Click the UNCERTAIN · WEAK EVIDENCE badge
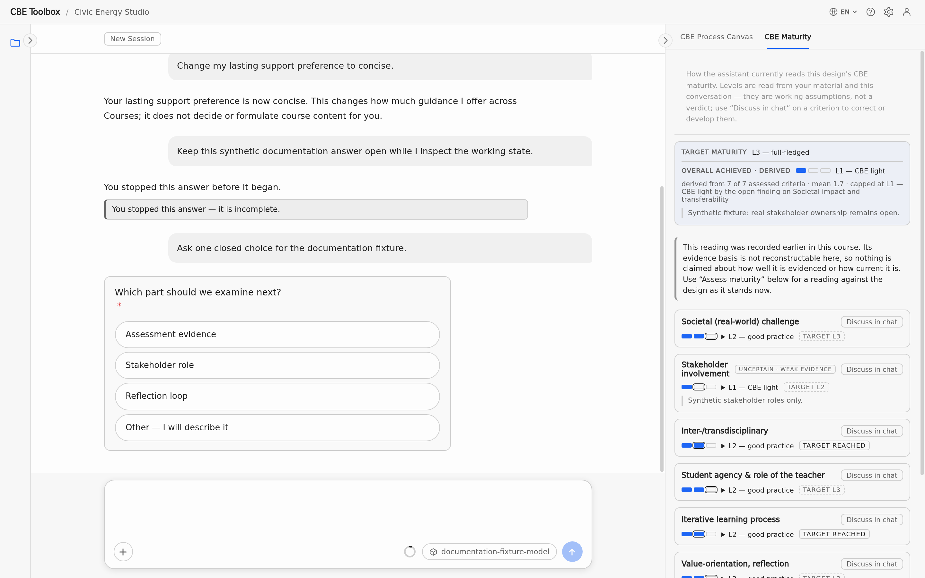Viewport: 925px width, 578px height. 785,369
